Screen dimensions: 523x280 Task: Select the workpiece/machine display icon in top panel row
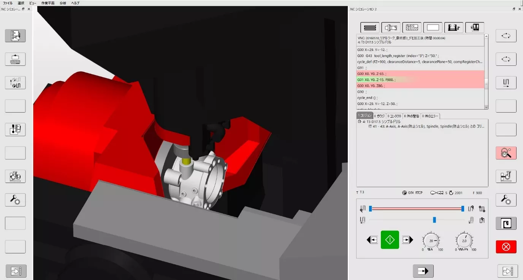(x=474, y=27)
